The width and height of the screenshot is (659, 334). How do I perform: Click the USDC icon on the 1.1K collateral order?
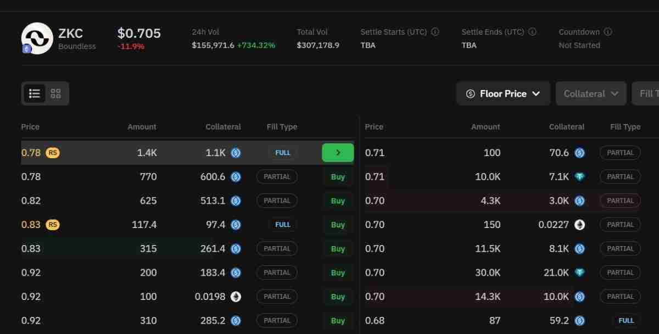(x=236, y=153)
